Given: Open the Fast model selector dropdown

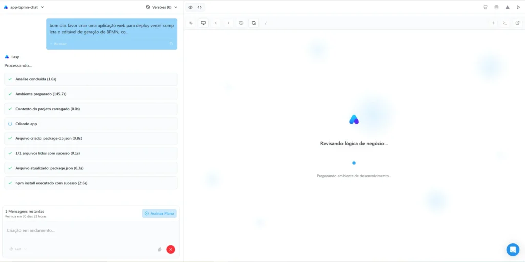Looking at the screenshot, I should point(17,249).
